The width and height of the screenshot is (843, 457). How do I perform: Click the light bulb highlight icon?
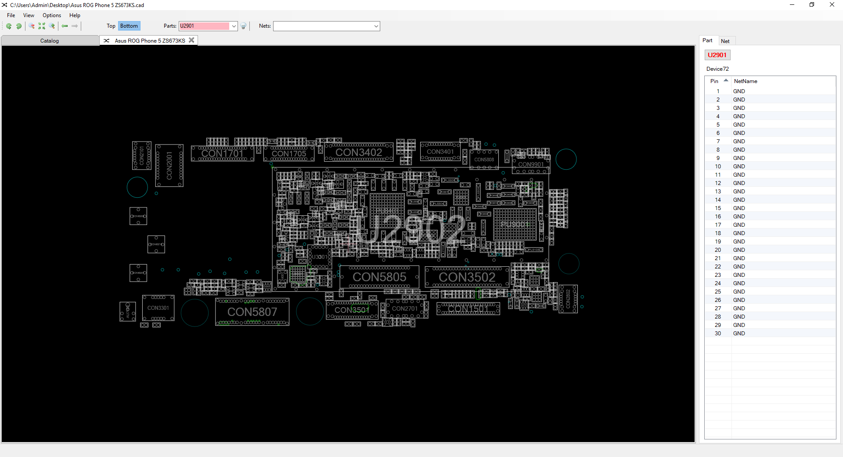click(244, 26)
